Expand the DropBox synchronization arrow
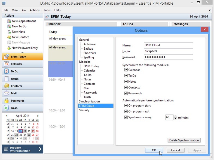 coord(40,149)
